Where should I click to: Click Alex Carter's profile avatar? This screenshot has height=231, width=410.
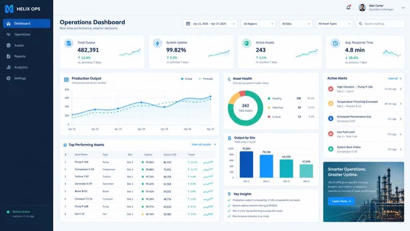click(x=362, y=8)
